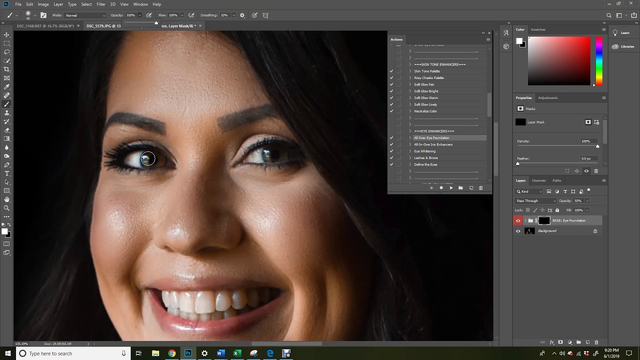Select the Crop tool
The image size is (640, 360).
(x=7, y=69)
